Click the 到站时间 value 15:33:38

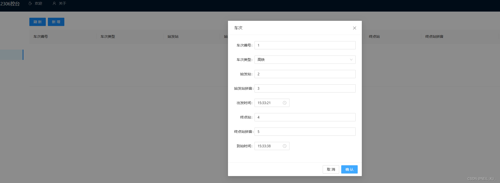264,146
